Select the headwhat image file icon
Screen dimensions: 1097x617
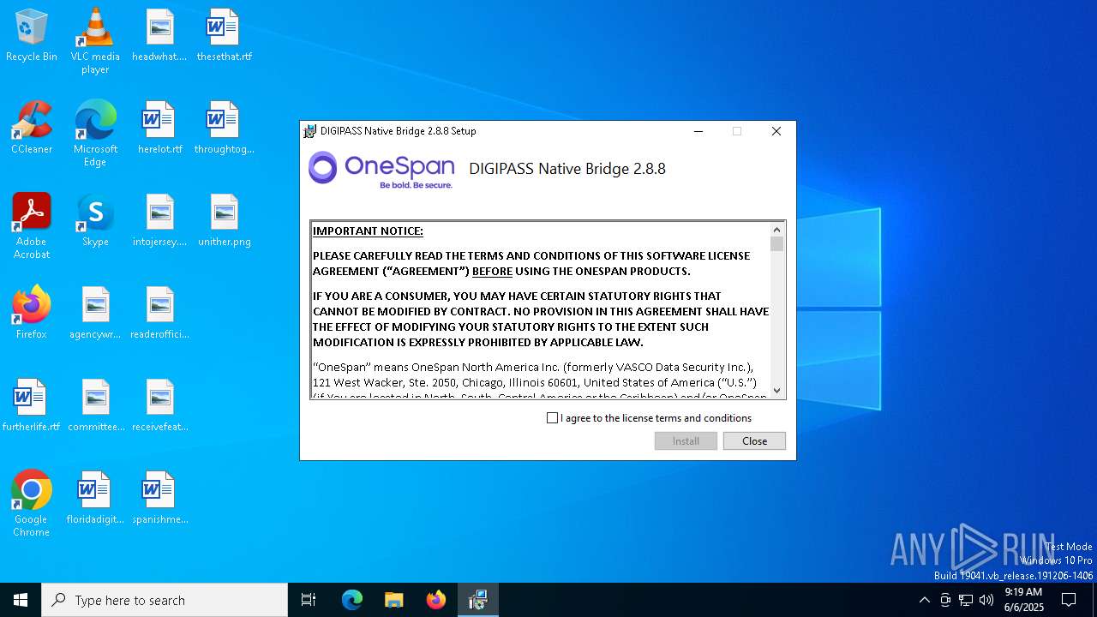pyautogui.click(x=159, y=35)
